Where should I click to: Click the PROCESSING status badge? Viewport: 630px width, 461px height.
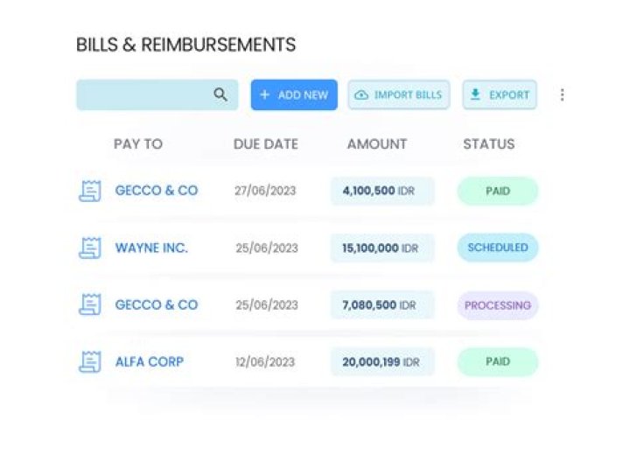[498, 305]
